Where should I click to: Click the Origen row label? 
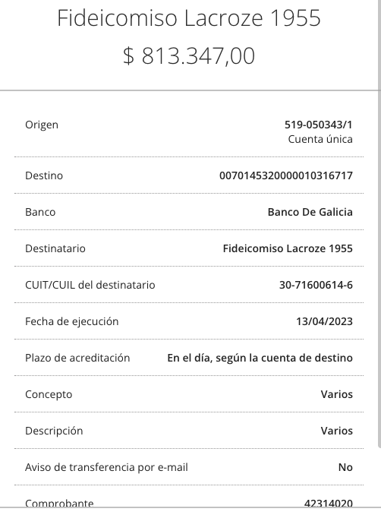42,125
